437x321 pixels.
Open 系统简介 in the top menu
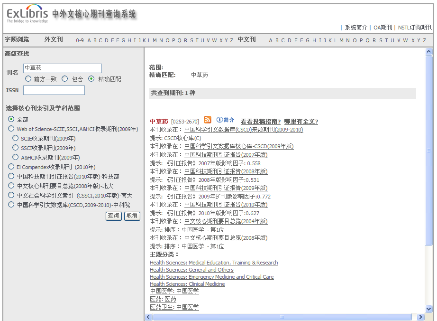tap(356, 28)
